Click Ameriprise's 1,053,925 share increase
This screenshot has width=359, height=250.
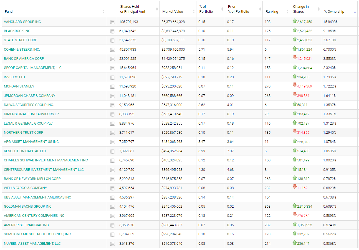pyautogui.click(x=305, y=225)
